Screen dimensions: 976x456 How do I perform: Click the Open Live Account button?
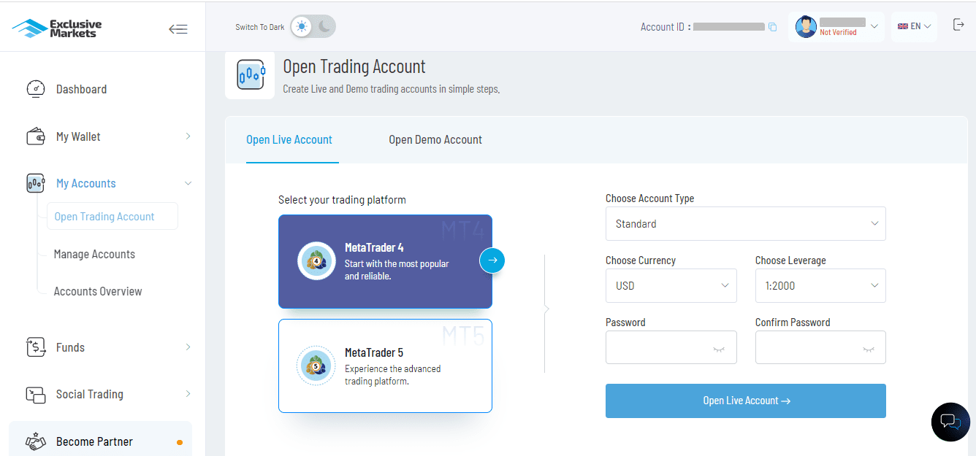click(746, 401)
